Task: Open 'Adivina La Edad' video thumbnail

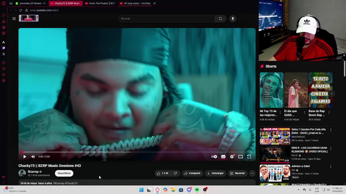Action: click(x=275, y=173)
